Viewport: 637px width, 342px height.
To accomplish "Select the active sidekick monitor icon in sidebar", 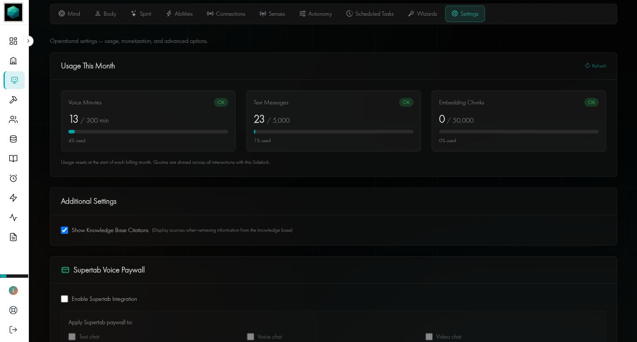I will click(x=14, y=80).
